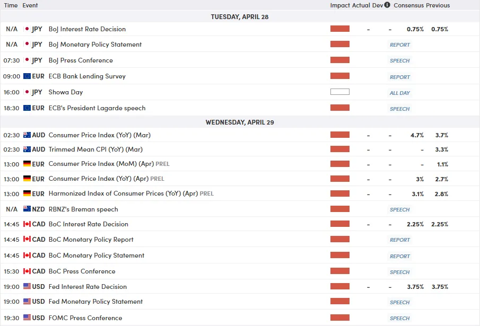
Task: Open BoC Monetary Policy Report event
Action: pyautogui.click(x=91, y=240)
